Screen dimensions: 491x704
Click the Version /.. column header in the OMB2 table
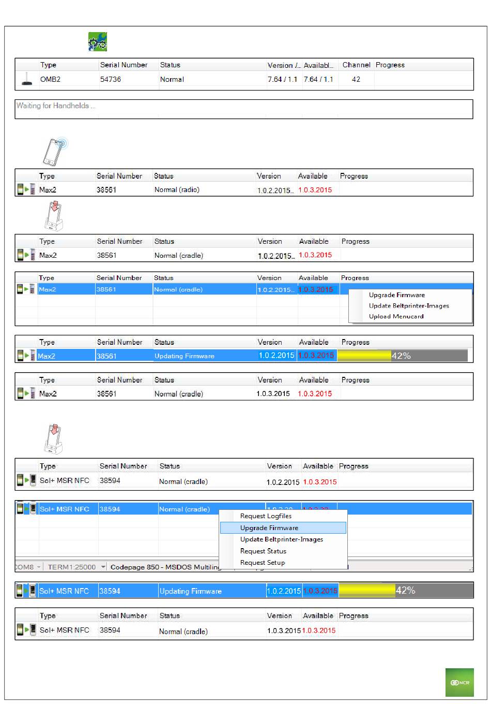(x=284, y=65)
